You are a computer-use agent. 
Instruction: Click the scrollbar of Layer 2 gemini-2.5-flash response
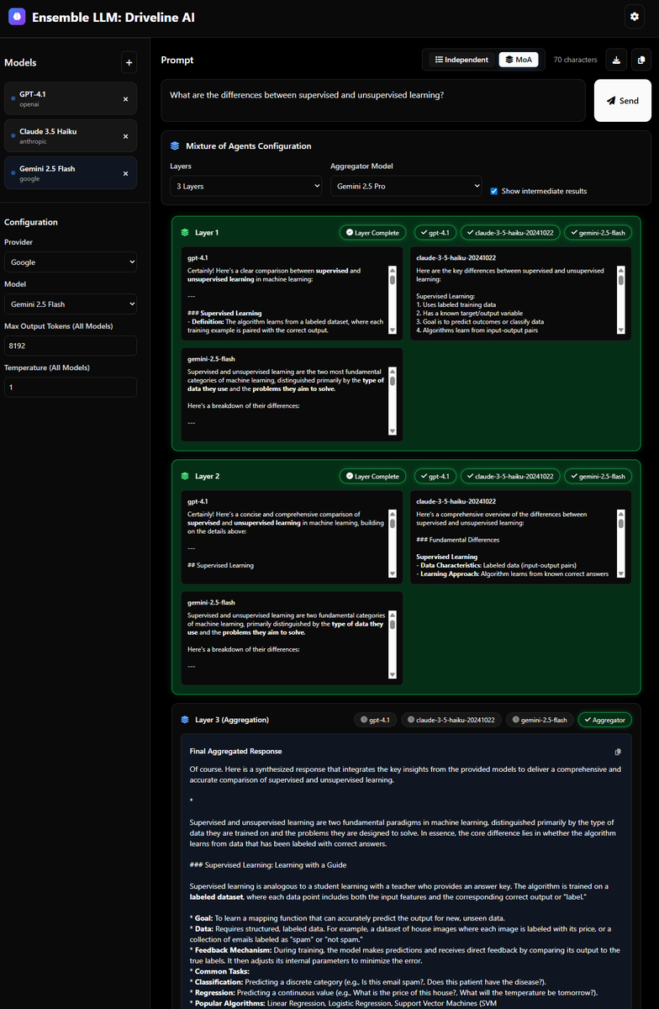[x=392, y=644]
